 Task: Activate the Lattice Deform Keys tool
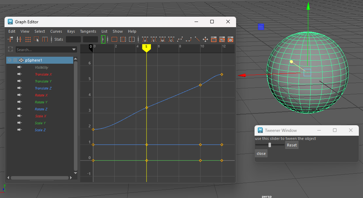[x=28, y=39]
